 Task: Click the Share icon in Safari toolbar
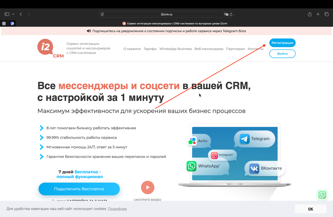click(309, 14)
